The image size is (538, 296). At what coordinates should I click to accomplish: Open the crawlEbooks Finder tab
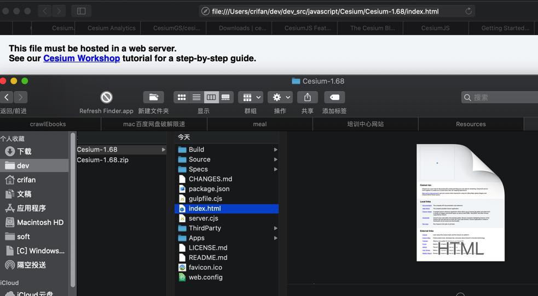48,124
